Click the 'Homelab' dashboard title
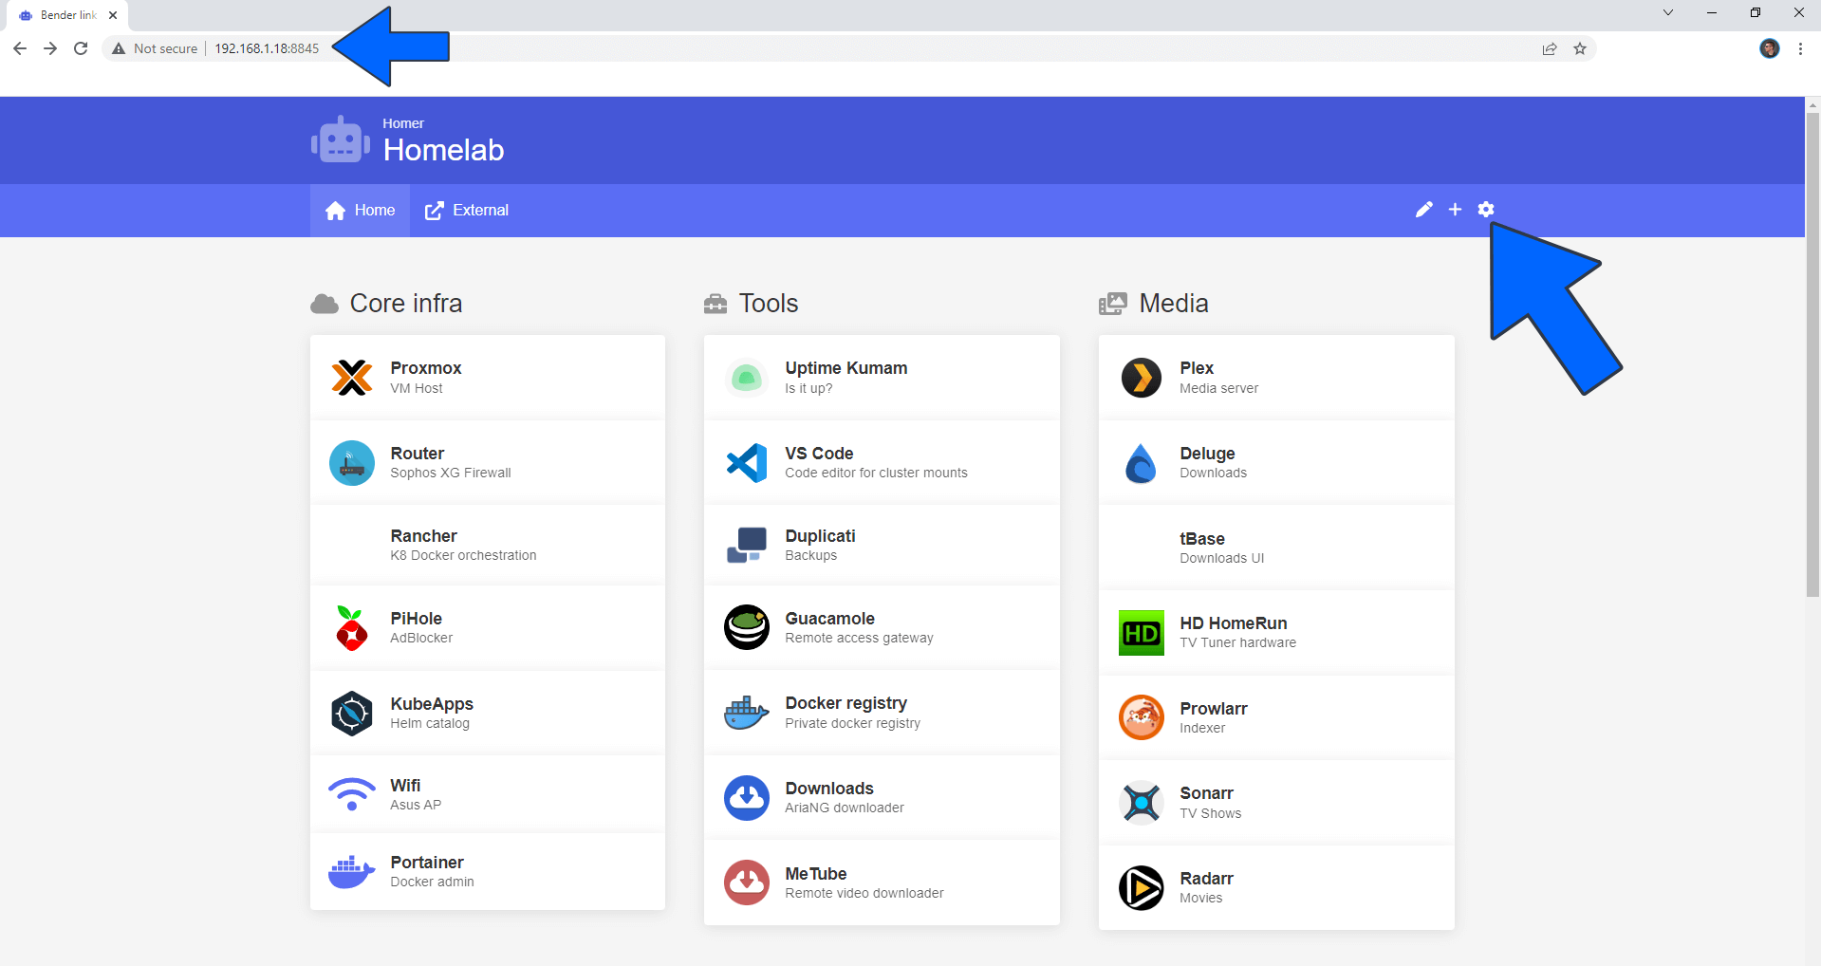1821x966 pixels. point(443,150)
